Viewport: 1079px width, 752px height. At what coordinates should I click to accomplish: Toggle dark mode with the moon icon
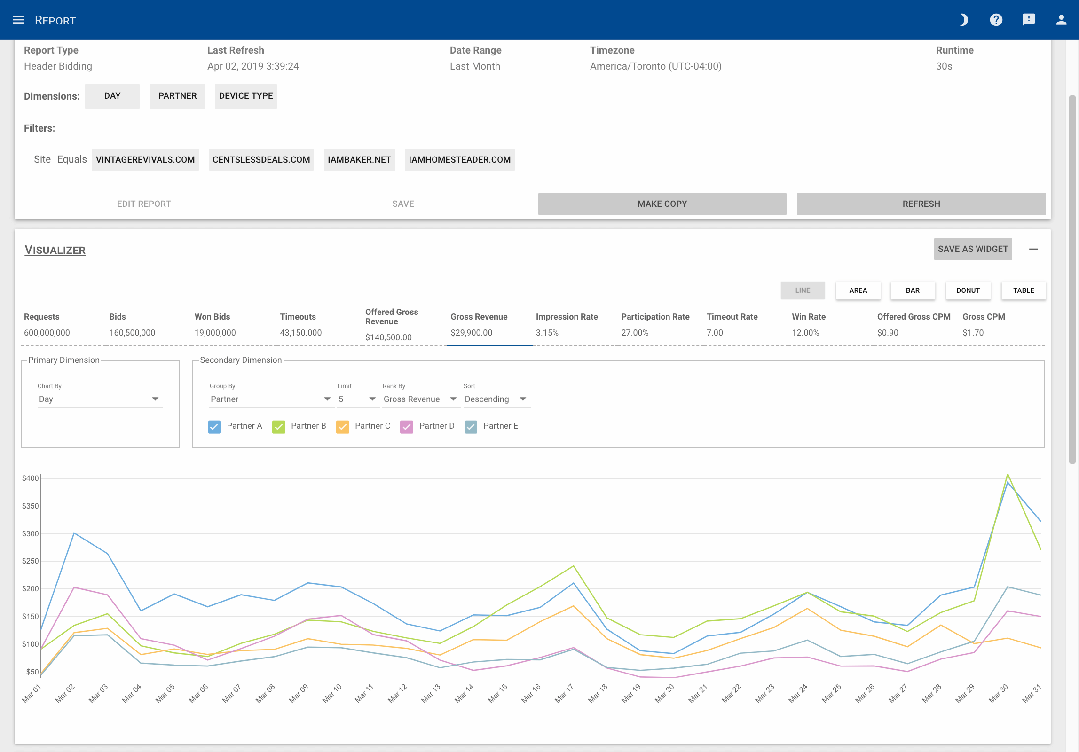pos(963,20)
